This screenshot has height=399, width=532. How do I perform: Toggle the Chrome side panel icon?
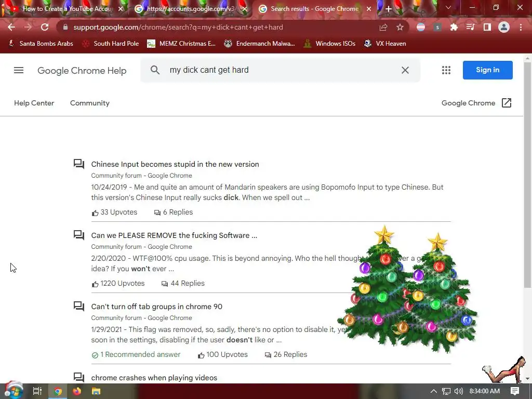pos(487,27)
